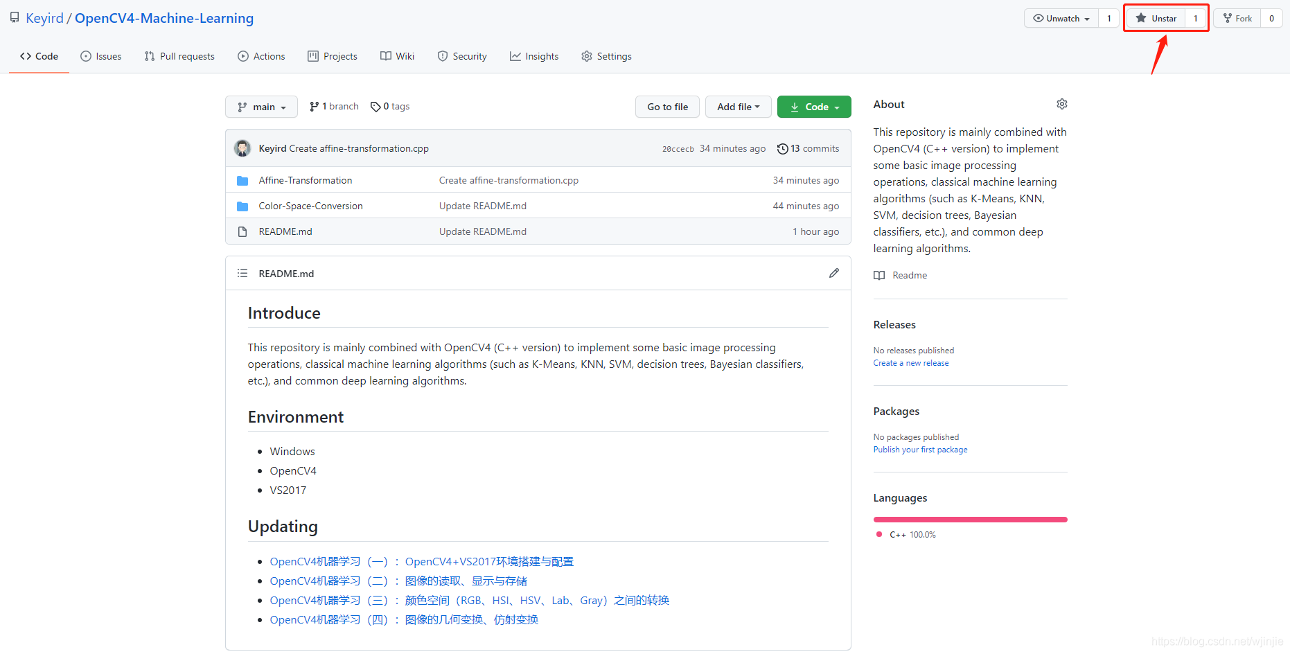View the 1 branch link

click(334, 106)
